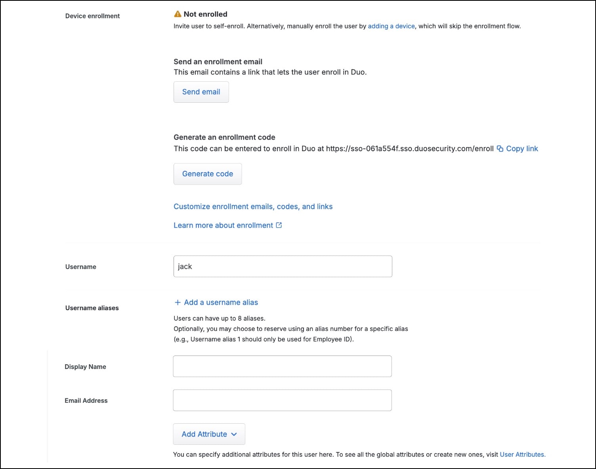The image size is (596, 469).
Task: Click the warning icon beside Not enrolled
Action: (178, 14)
